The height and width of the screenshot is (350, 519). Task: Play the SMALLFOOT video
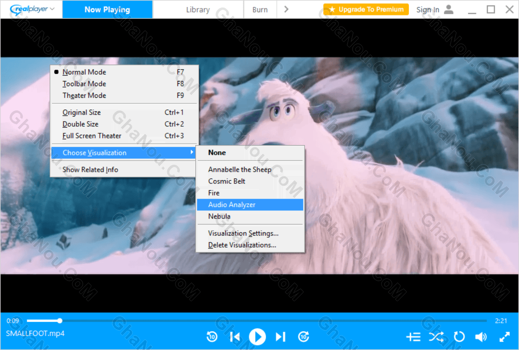[257, 337]
